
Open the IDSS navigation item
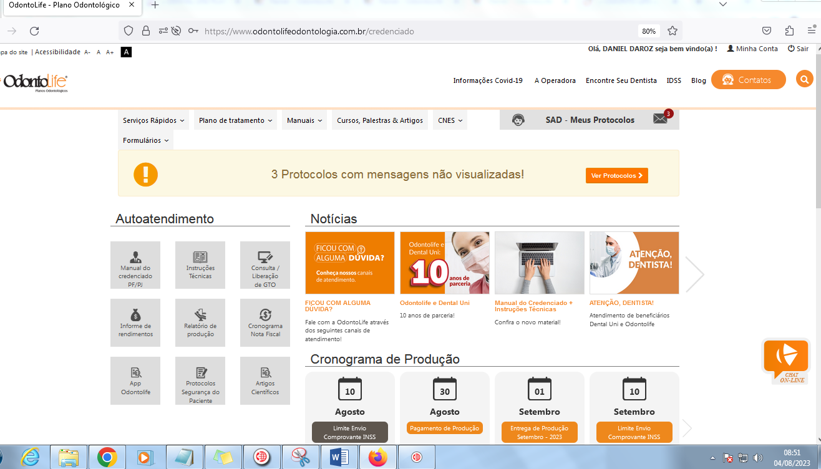[x=674, y=80]
